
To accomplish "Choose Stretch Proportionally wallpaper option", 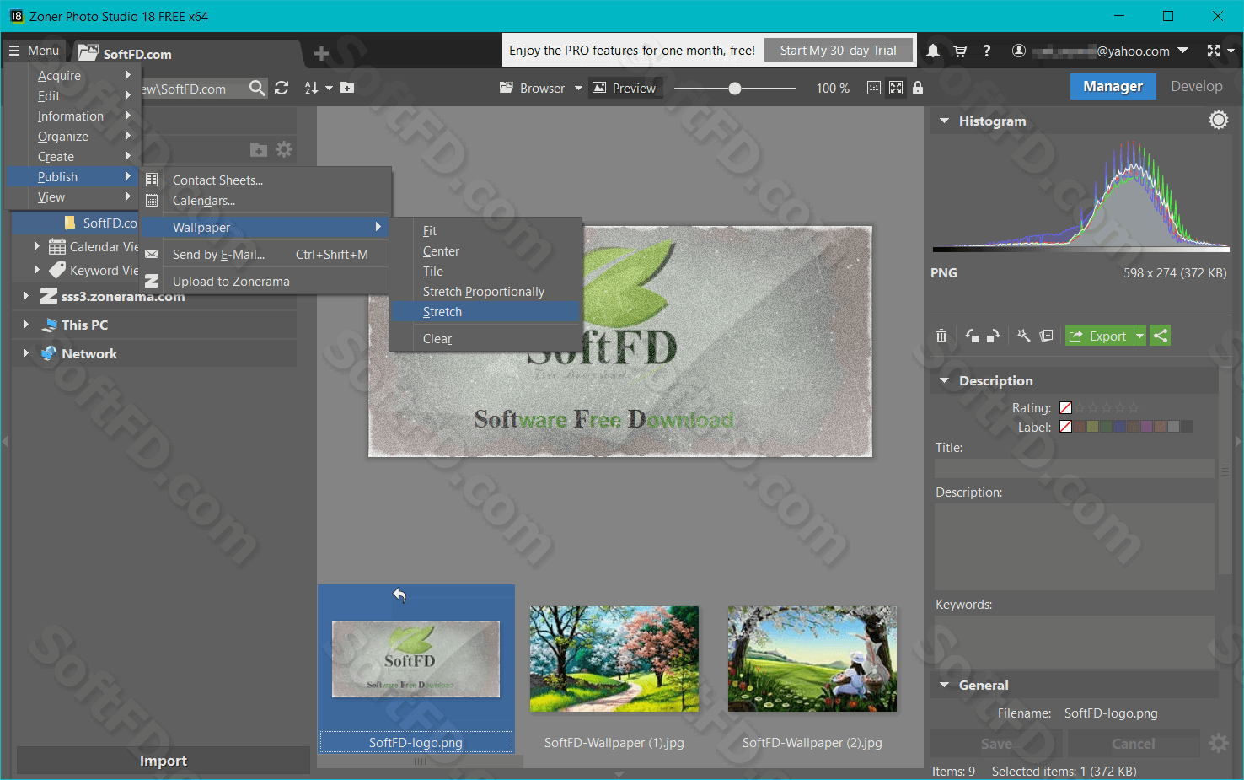I will pos(485,291).
